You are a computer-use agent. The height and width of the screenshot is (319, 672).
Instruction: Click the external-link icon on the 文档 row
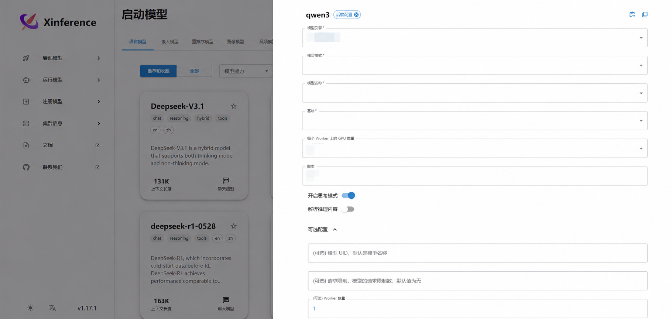click(x=97, y=145)
